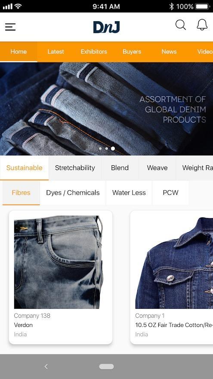The image size is (213, 379).
Task: Pick the PCW sub-tab
Action: (x=170, y=193)
